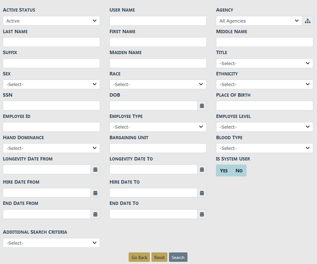
Task: Click into the SSN input field
Action: (x=51, y=106)
